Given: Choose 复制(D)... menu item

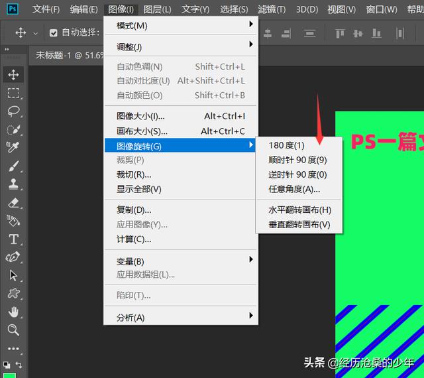Looking at the screenshot, I should click(x=180, y=210).
